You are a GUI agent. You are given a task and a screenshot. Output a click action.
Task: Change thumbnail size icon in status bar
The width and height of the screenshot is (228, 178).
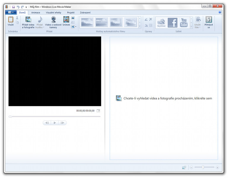coord(184,168)
